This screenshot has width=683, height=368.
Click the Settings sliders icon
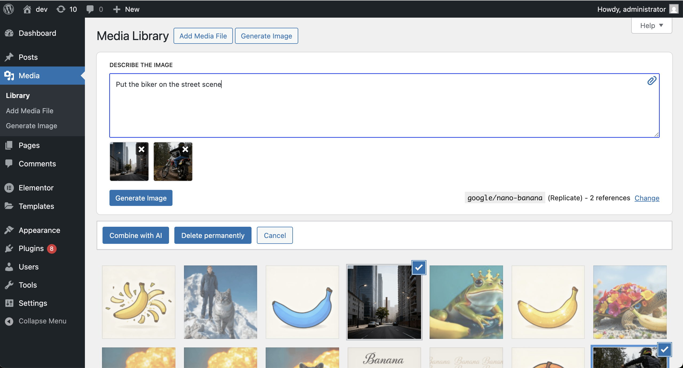9,303
